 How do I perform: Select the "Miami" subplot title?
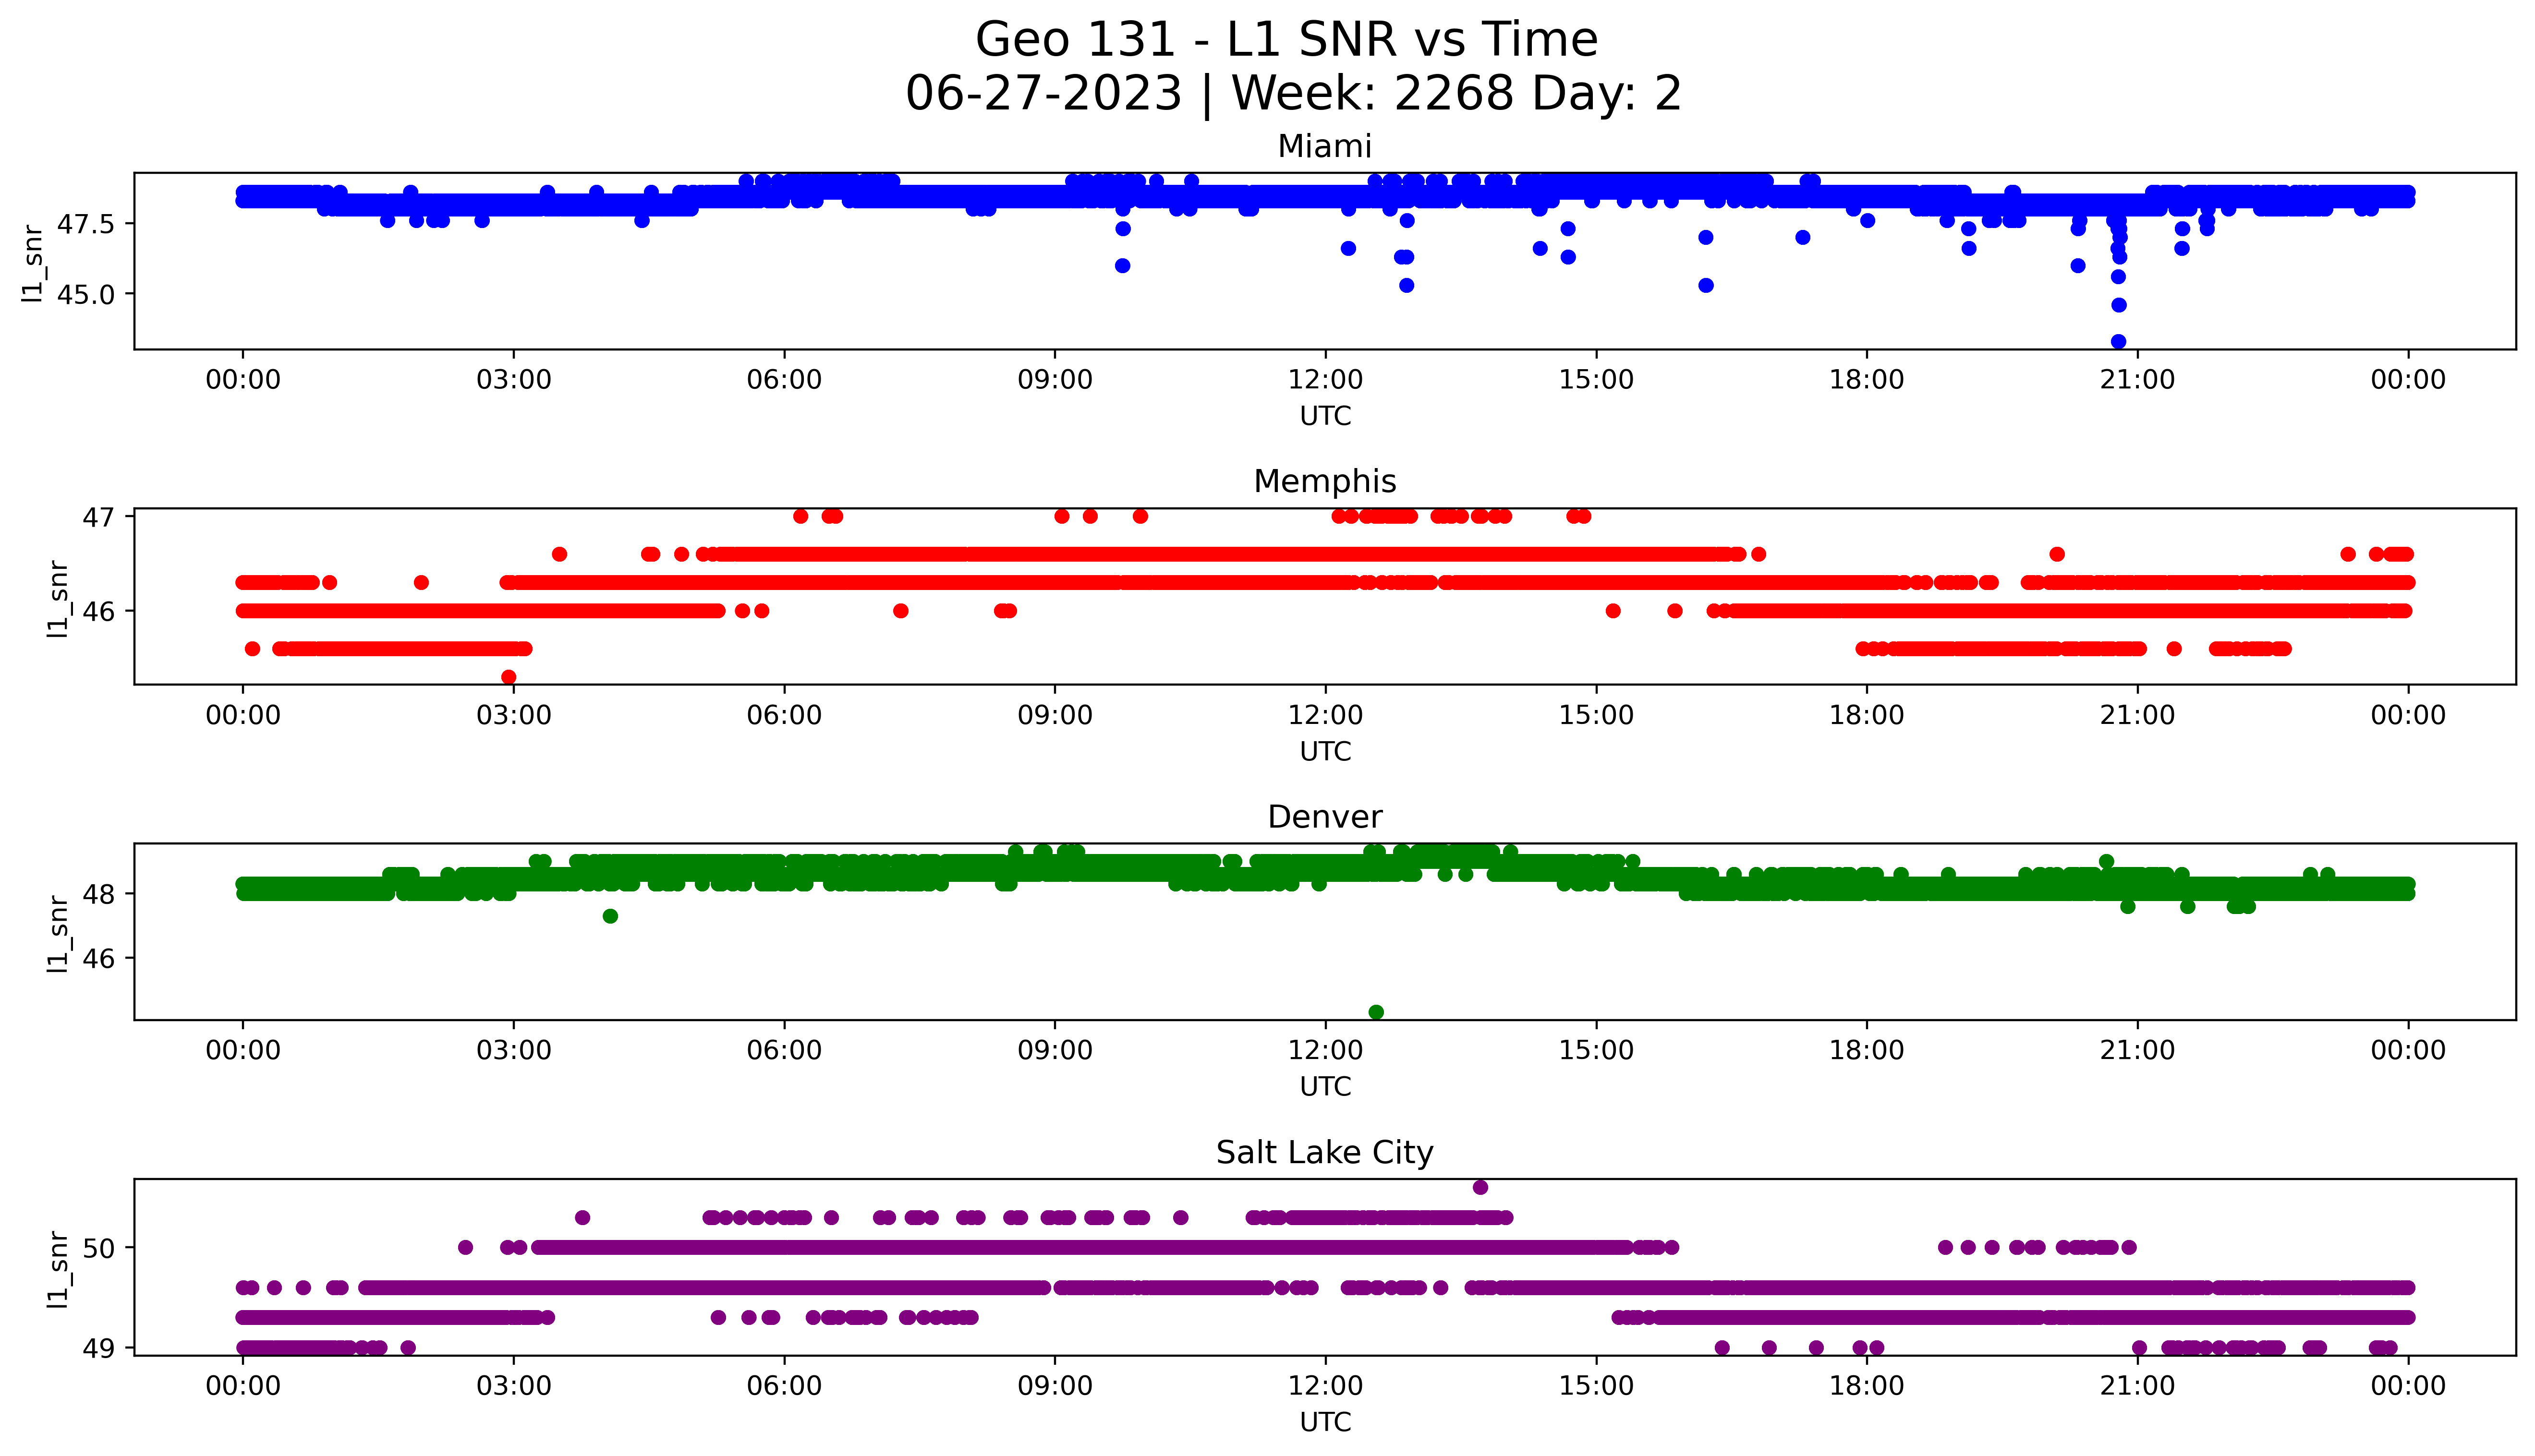click(x=1324, y=146)
